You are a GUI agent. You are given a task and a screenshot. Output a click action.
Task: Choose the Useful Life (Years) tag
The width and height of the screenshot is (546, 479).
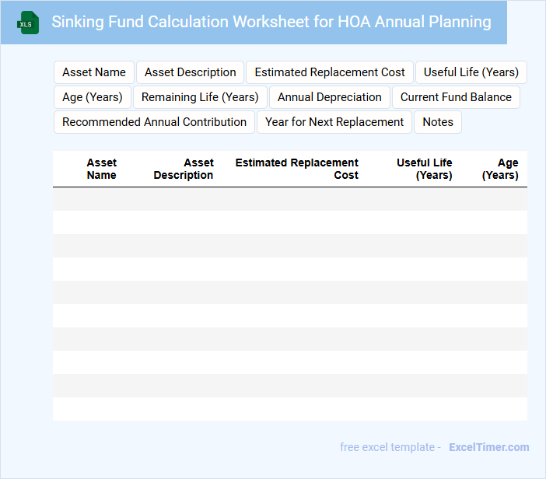click(471, 72)
